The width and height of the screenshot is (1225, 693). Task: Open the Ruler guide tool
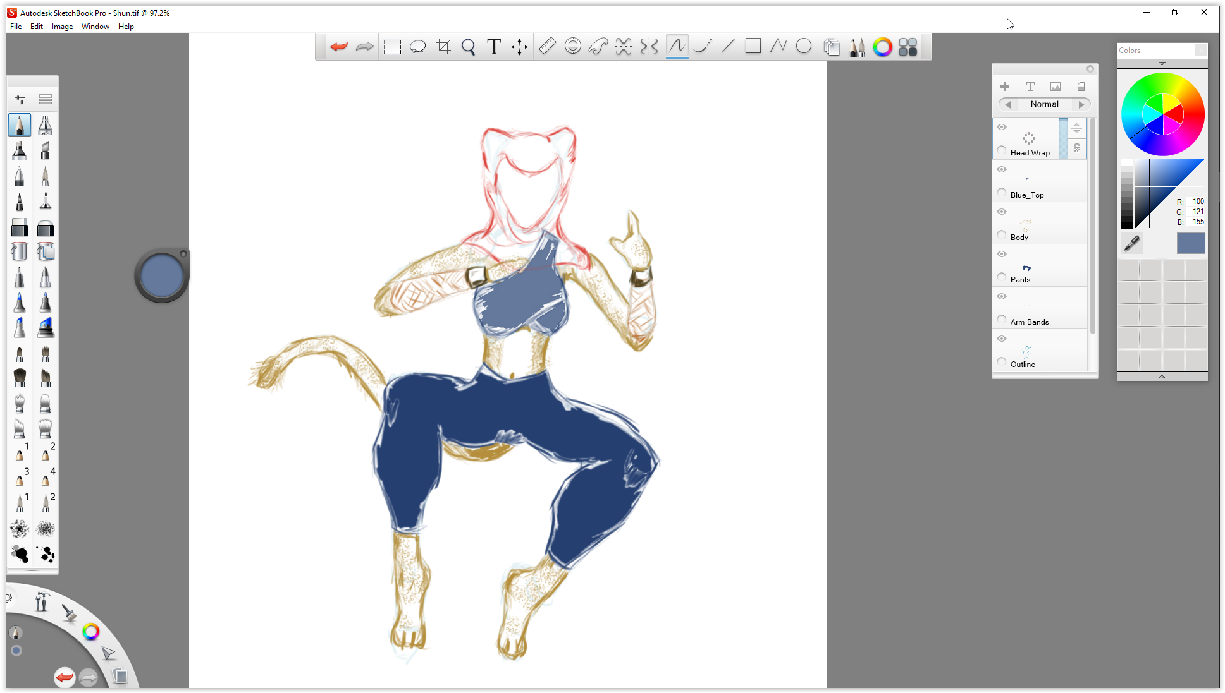[547, 46]
